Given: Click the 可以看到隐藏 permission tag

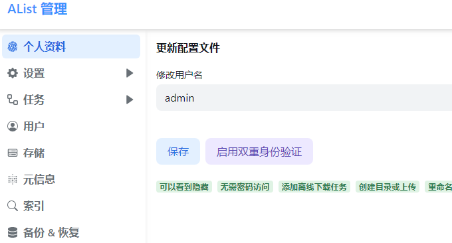Looking at the screenshot, I should [x=184, y=187].
